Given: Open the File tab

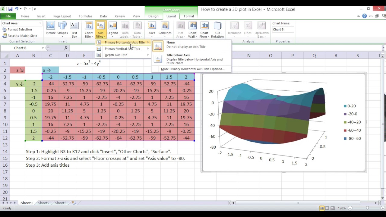Looking at the screenshot, I should [x=8, y=16].
